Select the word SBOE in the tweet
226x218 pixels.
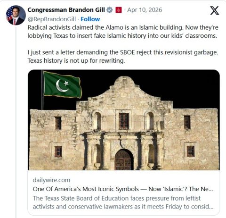pos(128,52)
